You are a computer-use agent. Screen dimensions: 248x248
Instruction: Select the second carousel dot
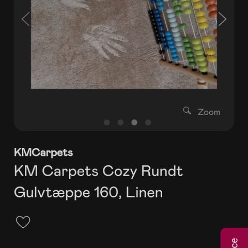coord(120,122)
